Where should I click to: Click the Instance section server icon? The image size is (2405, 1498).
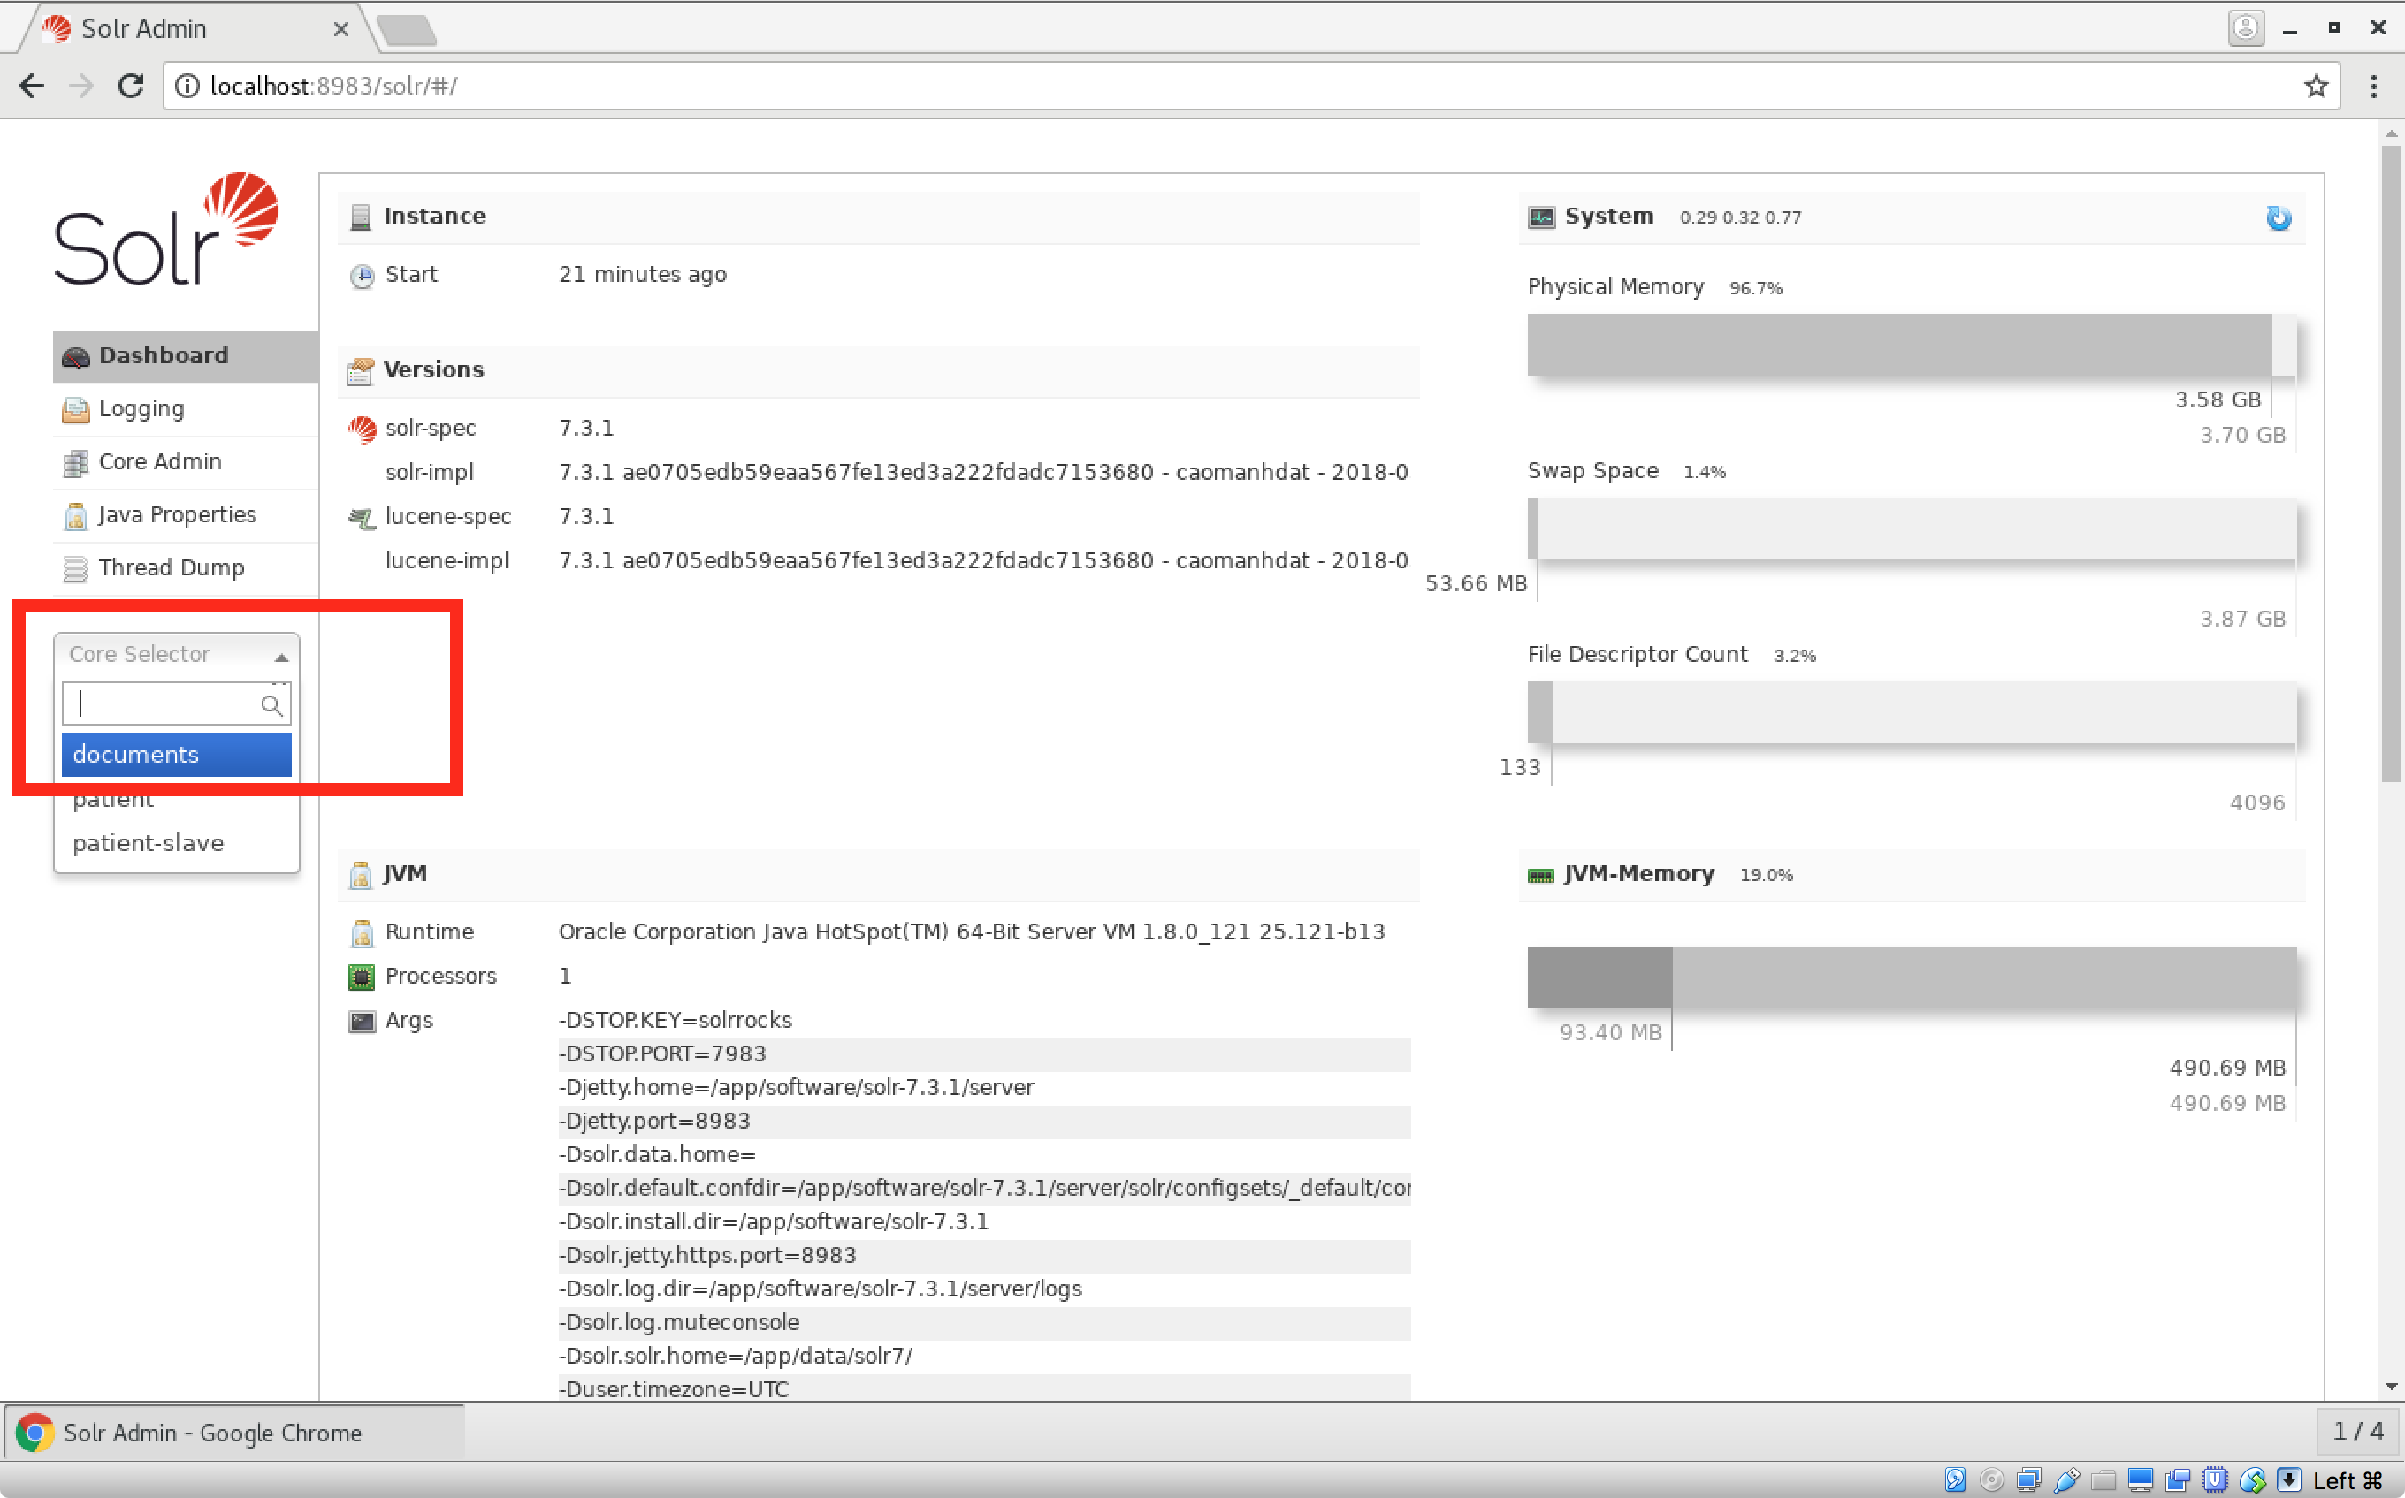(x=361, y=217)
